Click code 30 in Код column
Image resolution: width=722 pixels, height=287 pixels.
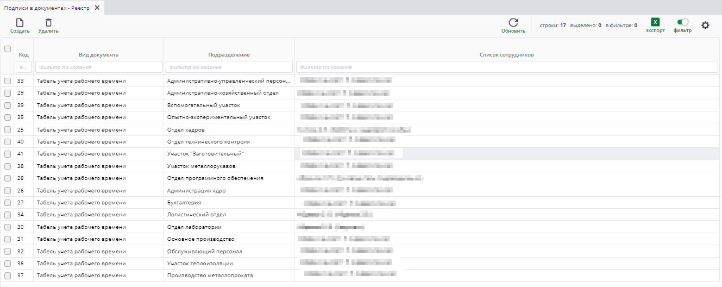click(x=21, y=227)
